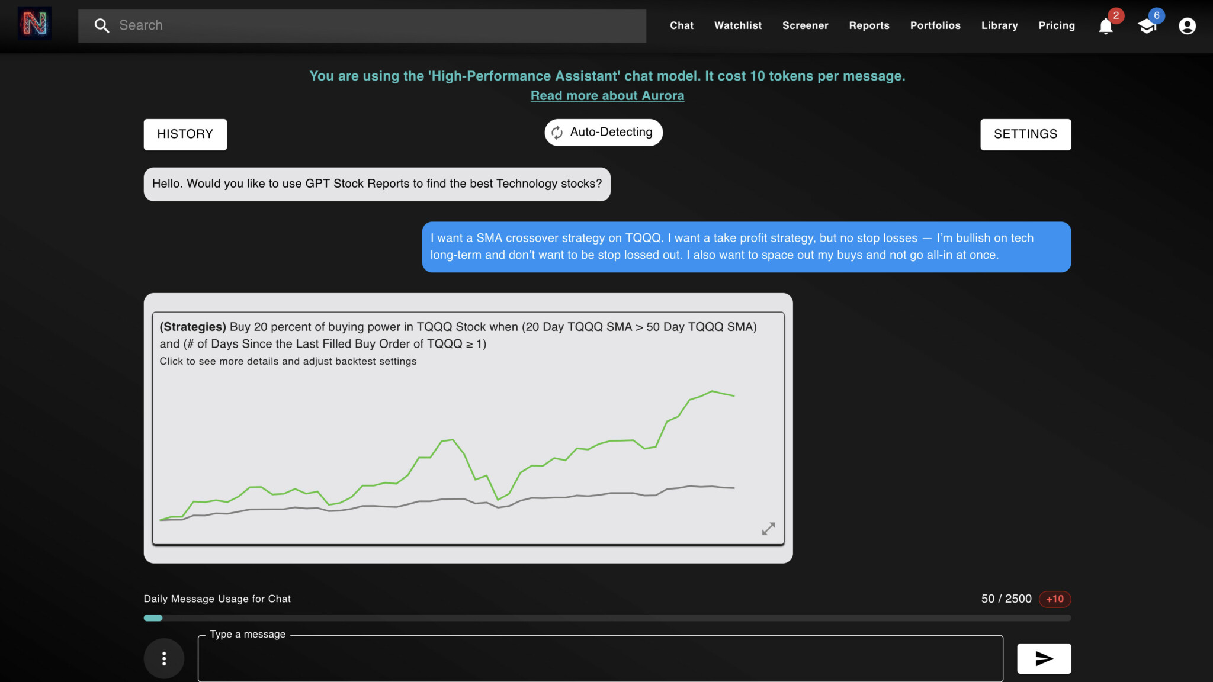Screen dimensions: 1213x682
Task: Focus the Type a message field
Action: point(599,659)
